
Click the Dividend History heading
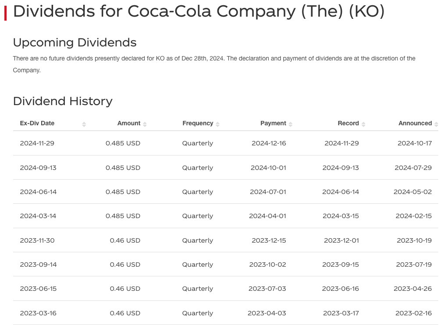coord(63,101)
